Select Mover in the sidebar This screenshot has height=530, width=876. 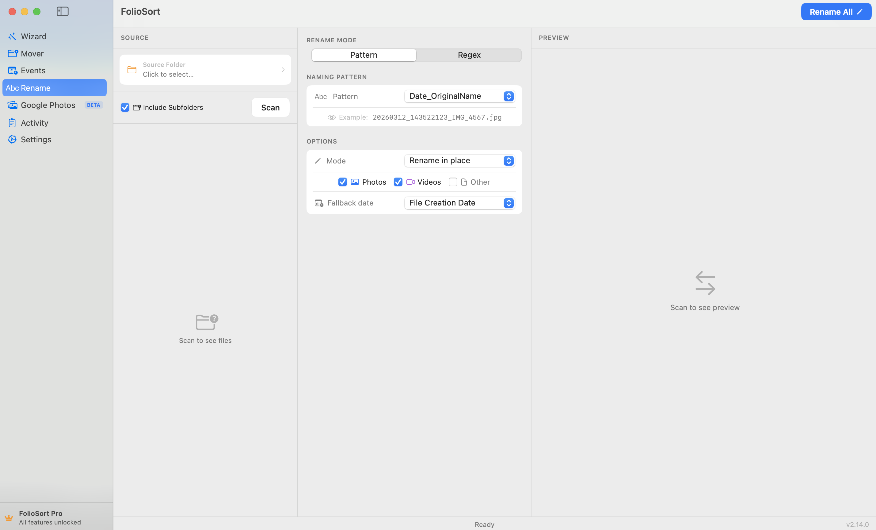click(x=54, y=53)
